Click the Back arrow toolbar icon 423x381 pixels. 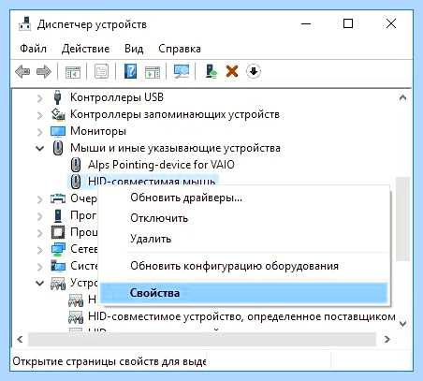(22, 72)
